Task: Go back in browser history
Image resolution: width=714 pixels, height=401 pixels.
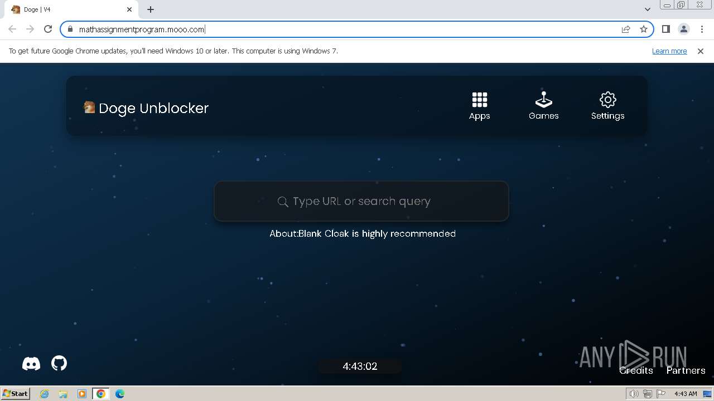Action: pos(12,29)
